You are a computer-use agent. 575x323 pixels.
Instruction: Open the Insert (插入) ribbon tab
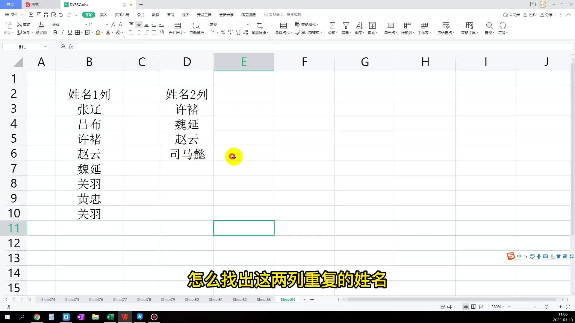point(103,15)
